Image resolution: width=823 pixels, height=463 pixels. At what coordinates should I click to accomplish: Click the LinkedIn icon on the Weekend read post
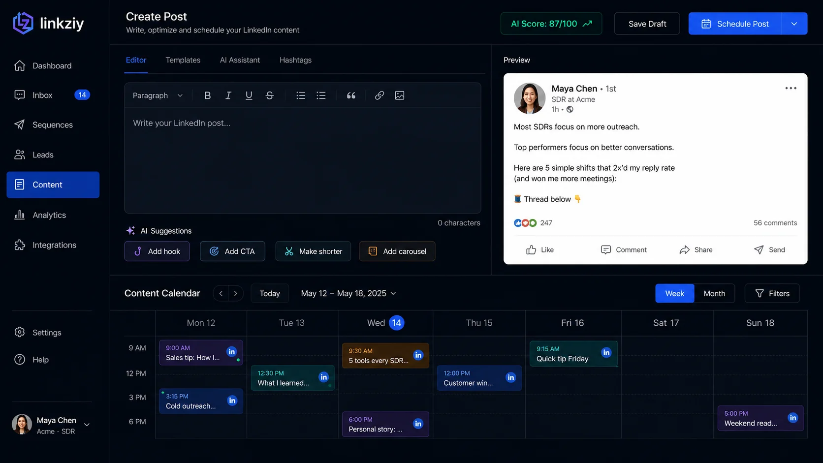point(793,418)
